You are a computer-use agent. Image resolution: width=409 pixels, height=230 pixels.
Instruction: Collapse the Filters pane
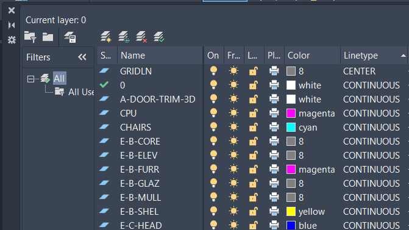[82, 57]
